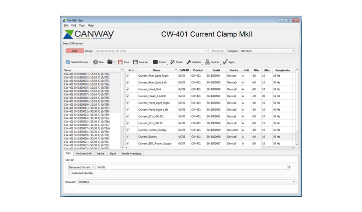Expand the Datarate dropdown in the CAN tab
This screenshot has height=212, width=362.
(187, 182)
